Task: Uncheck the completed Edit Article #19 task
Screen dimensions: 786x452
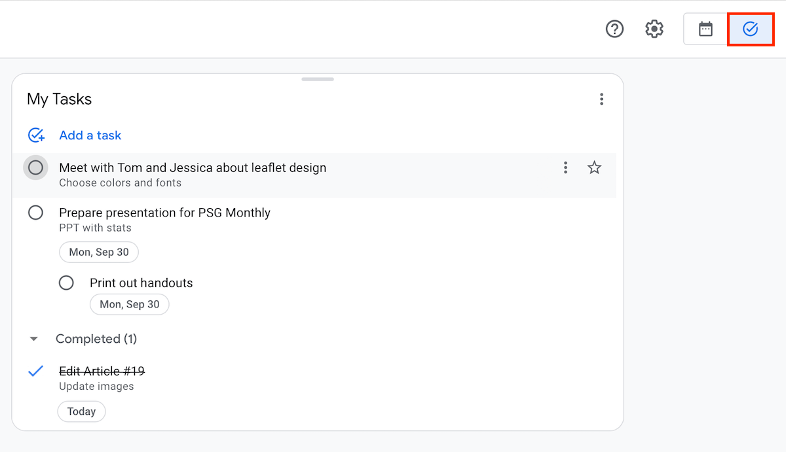Action: [35, 371]
